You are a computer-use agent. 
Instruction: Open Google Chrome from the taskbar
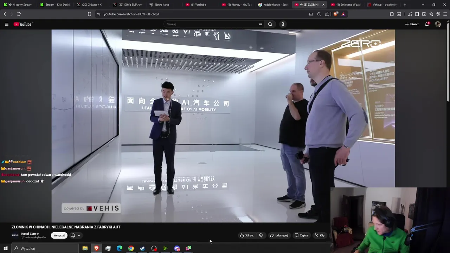pos(131,248)
